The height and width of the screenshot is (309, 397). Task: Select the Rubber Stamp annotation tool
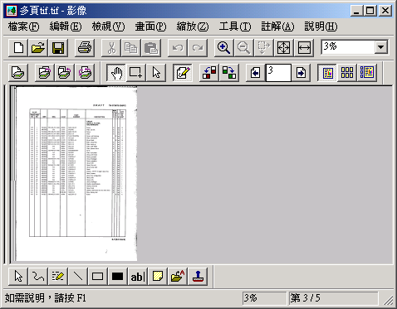198,276
